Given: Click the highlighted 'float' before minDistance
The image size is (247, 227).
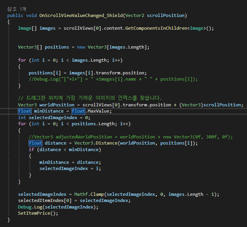Looking at the screenshot, I should tap(25, 111).
